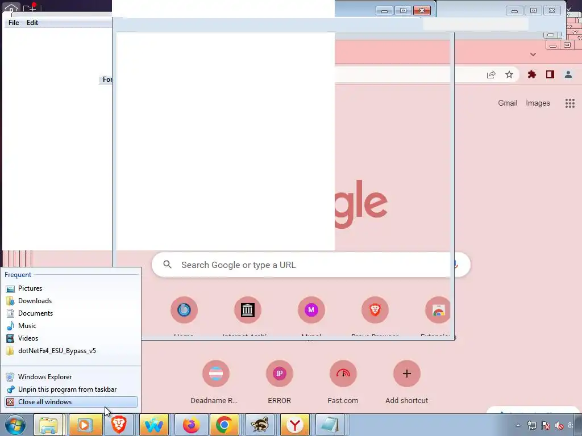
Task: Open the Action Center flag icon
Action: pos(545,425)
